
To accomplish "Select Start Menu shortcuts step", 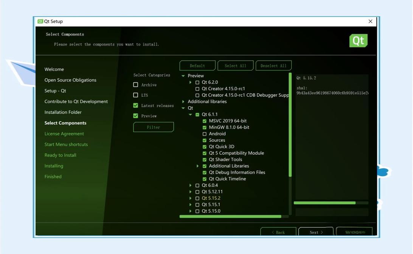I will coord(66,145).
